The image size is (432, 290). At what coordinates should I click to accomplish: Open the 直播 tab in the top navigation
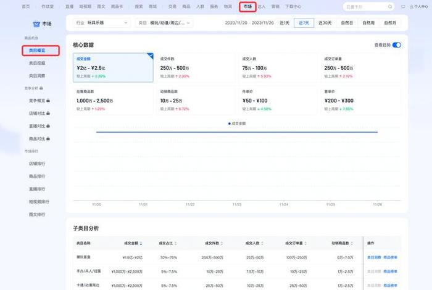[69, 7]
